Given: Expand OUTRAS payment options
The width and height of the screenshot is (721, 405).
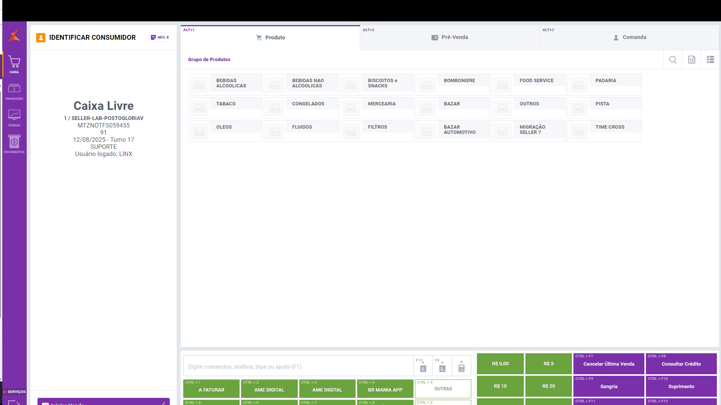Looking at the screenshot, I should click(443, 388).
